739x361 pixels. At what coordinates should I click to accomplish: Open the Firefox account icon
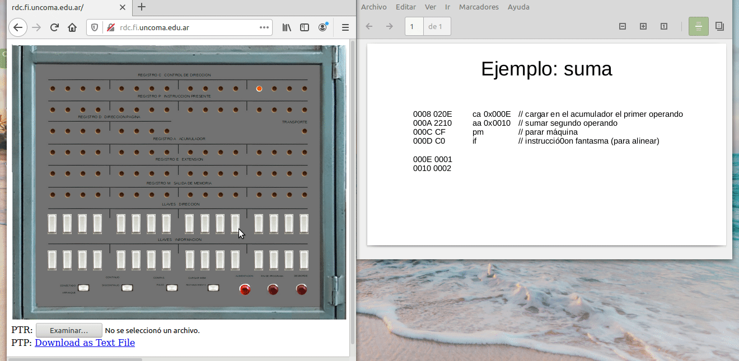point(323,27)
